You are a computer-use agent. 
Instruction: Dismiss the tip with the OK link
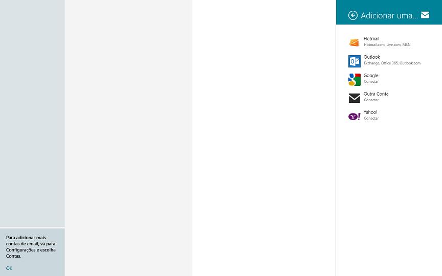[9, 268]
